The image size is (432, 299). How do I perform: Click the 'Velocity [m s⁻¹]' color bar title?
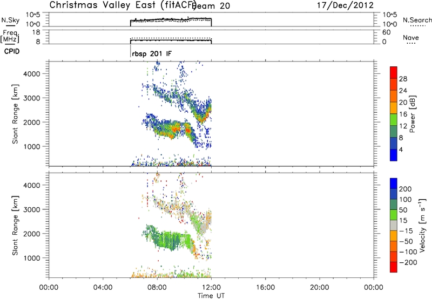(x=422, y=225)
